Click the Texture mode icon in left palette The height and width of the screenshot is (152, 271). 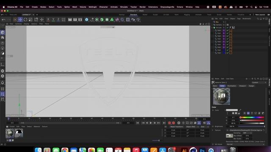coord(3,38)
